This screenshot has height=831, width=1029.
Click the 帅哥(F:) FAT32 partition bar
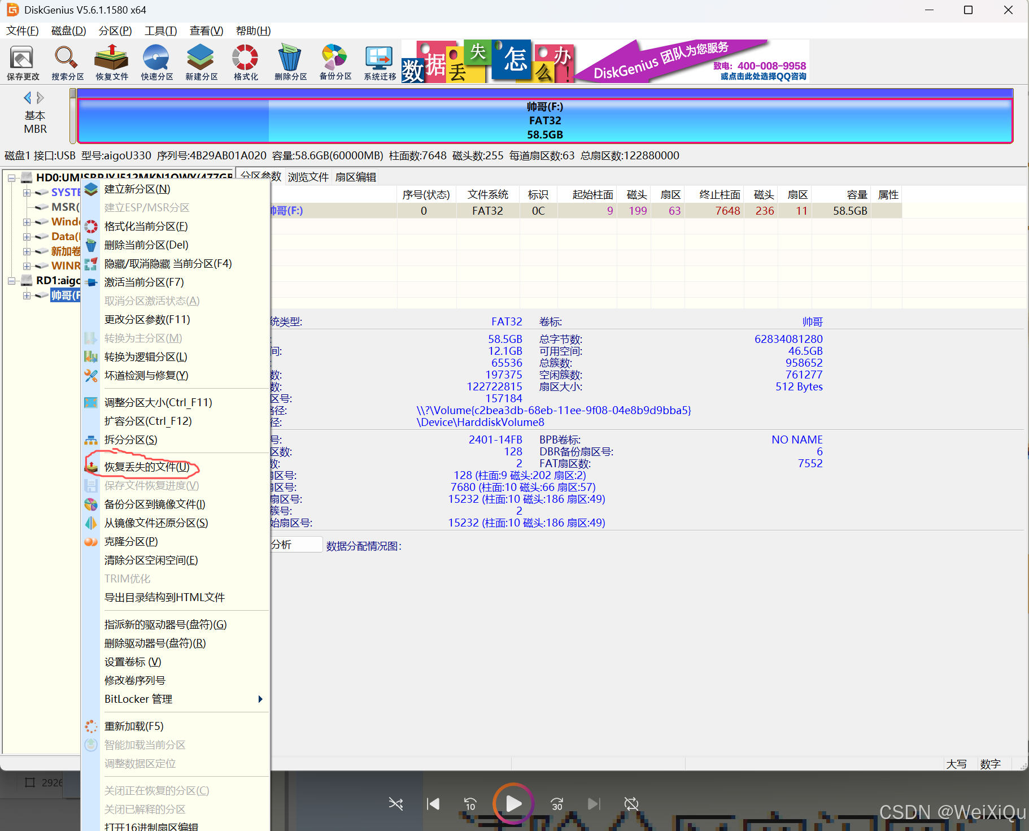pyautogui.click(x=545, y=120)
